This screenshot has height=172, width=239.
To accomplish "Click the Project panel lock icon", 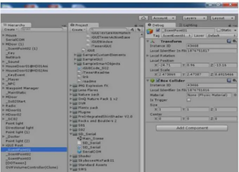I will pyautogui.click(x=136, y=25).
